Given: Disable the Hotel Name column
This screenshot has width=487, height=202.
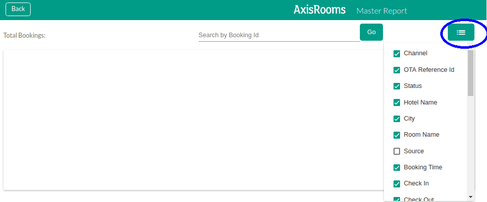Looking at the screenshot, I should click(x=397, y=103).
